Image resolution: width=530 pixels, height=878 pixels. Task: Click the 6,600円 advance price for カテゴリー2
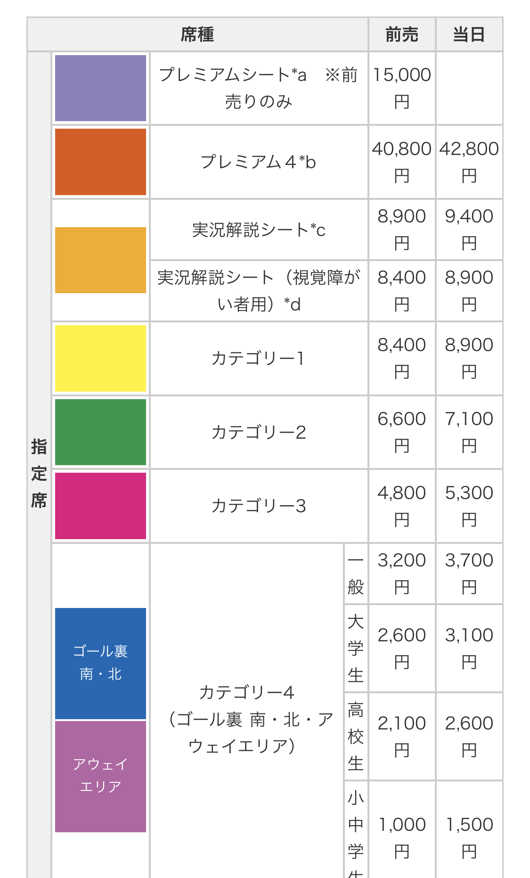[401, 432]
